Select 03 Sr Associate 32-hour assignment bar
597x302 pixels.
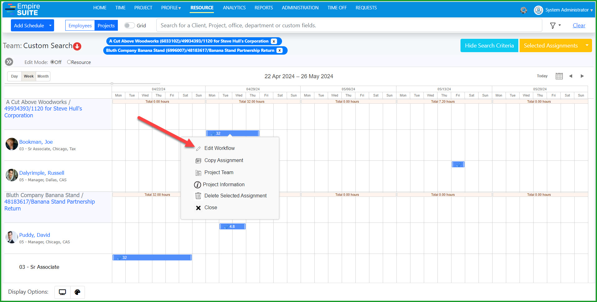152,258
